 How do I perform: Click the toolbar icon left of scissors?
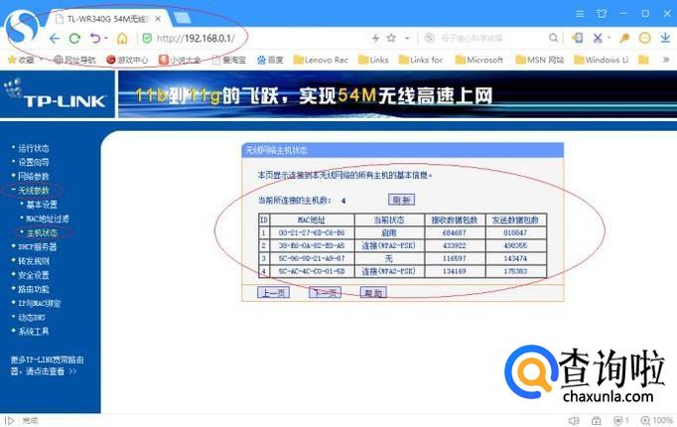coord(578,38)
